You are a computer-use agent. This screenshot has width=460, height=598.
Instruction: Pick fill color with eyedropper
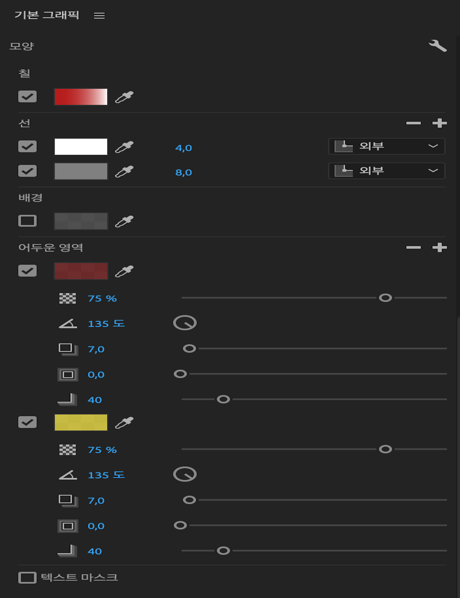click(x=124, y=97)
